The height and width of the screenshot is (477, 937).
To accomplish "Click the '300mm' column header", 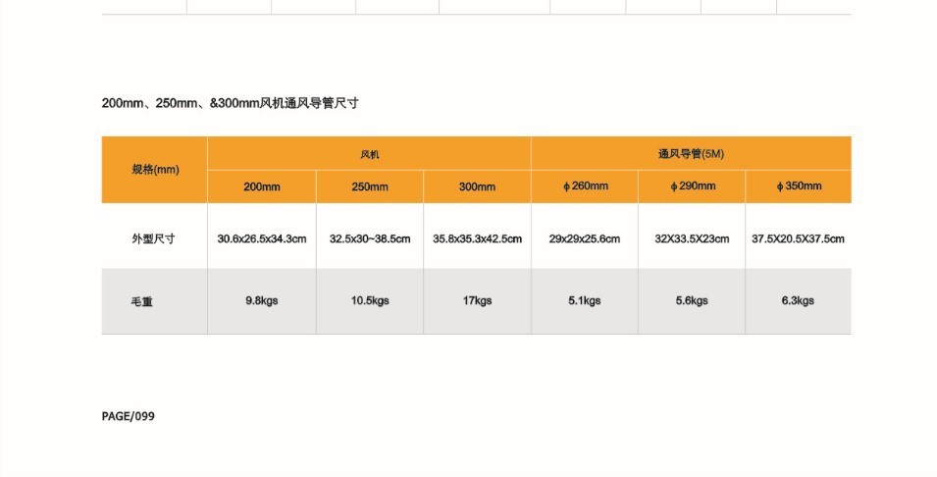I will [477, 186].
